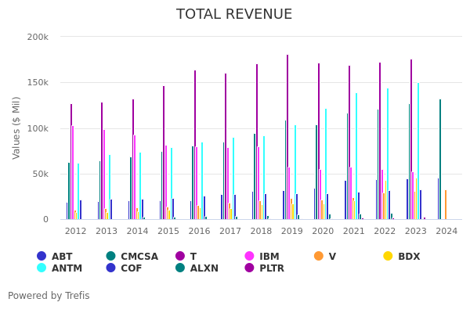Hide the IBM series via legend label
470x313 pixels.
(x=269, y=257)
